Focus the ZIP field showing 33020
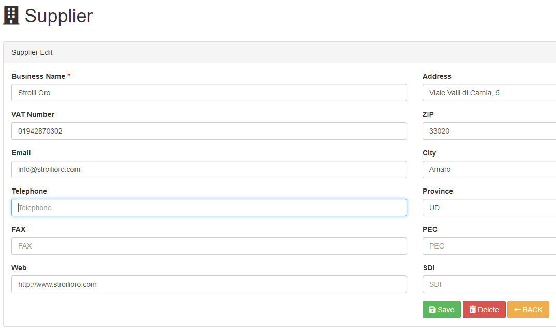The image size is (556, 335). pos(489,131)
